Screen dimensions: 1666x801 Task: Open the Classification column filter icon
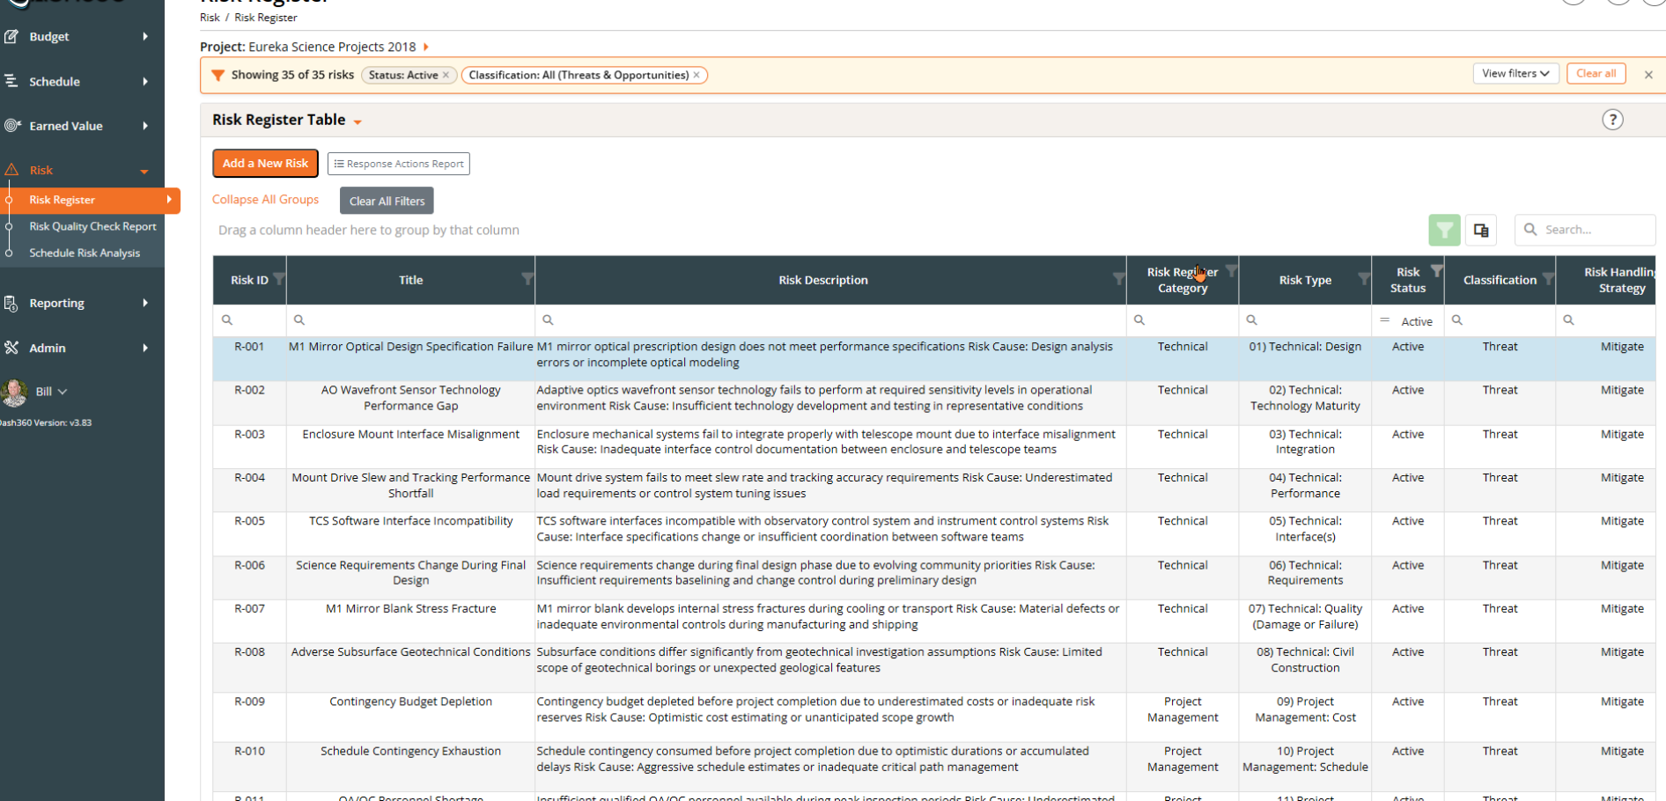tap(1548, 279)
